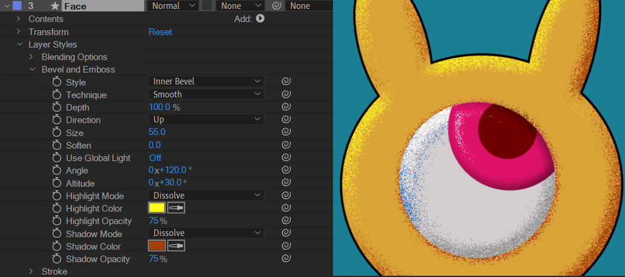Click the Depth row pick whip spiral
Viewport: 625px width, 277px height.
[x=286, y=107]
